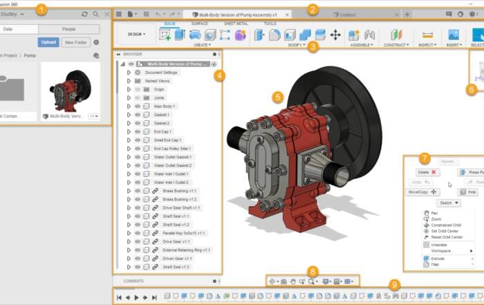Select the Offset Plane construct tool
Viewport: 484px width, 305px height.
coord(396,35)
